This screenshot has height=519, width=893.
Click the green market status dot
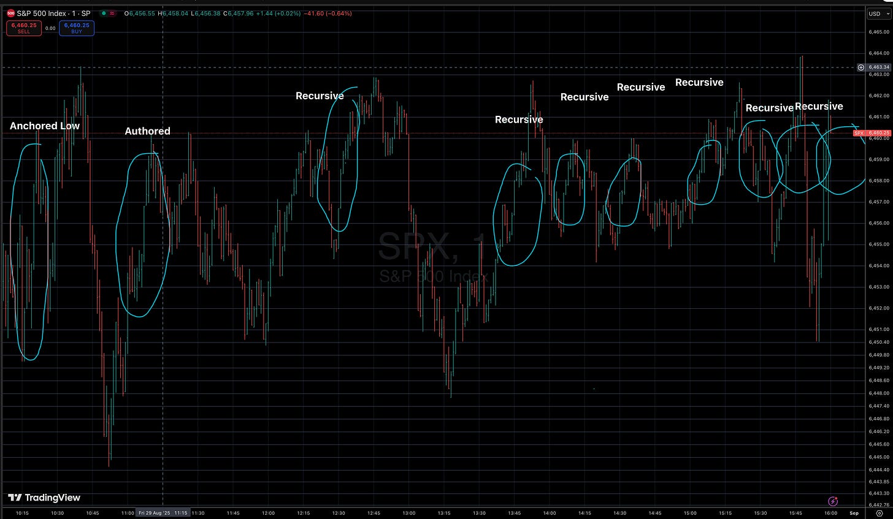[x=104, y=13]
